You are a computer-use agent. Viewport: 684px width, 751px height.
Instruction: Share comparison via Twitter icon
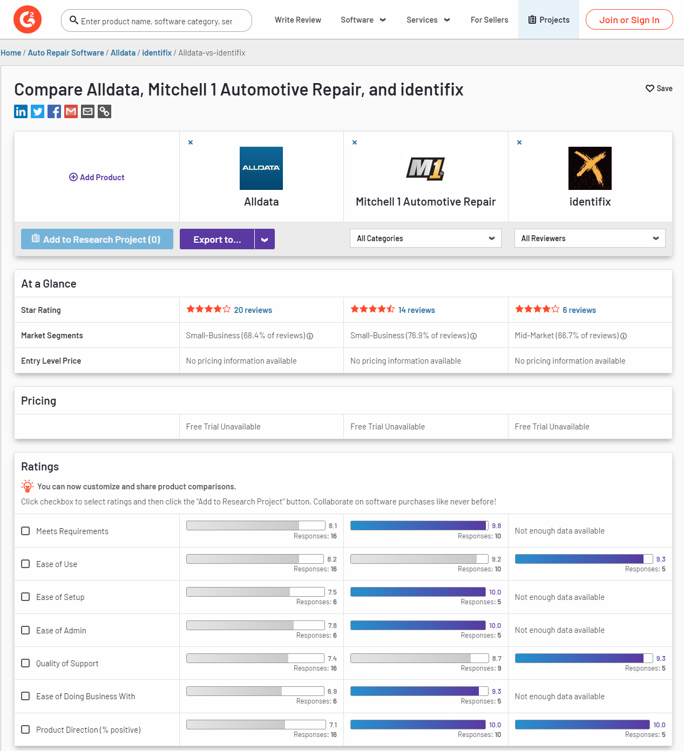point(38,112)
